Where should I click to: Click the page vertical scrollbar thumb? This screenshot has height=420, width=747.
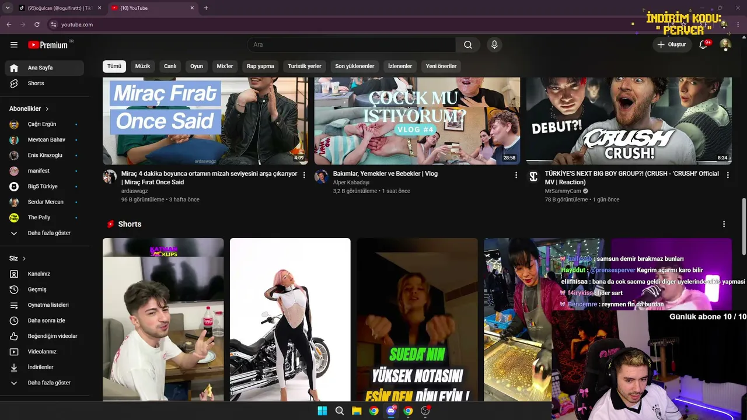pyautogui.click(x=743, y=226)
